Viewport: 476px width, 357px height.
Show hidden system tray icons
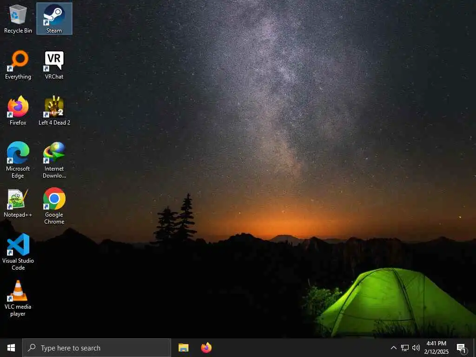(x=393, y=348)
